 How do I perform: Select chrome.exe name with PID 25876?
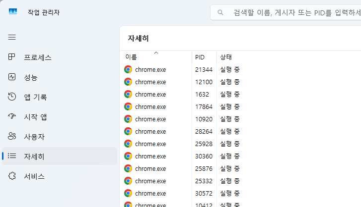[150, 169]
